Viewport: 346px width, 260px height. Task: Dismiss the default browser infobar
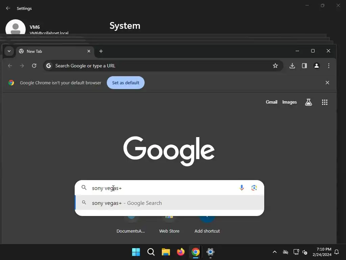click(327, 83)
